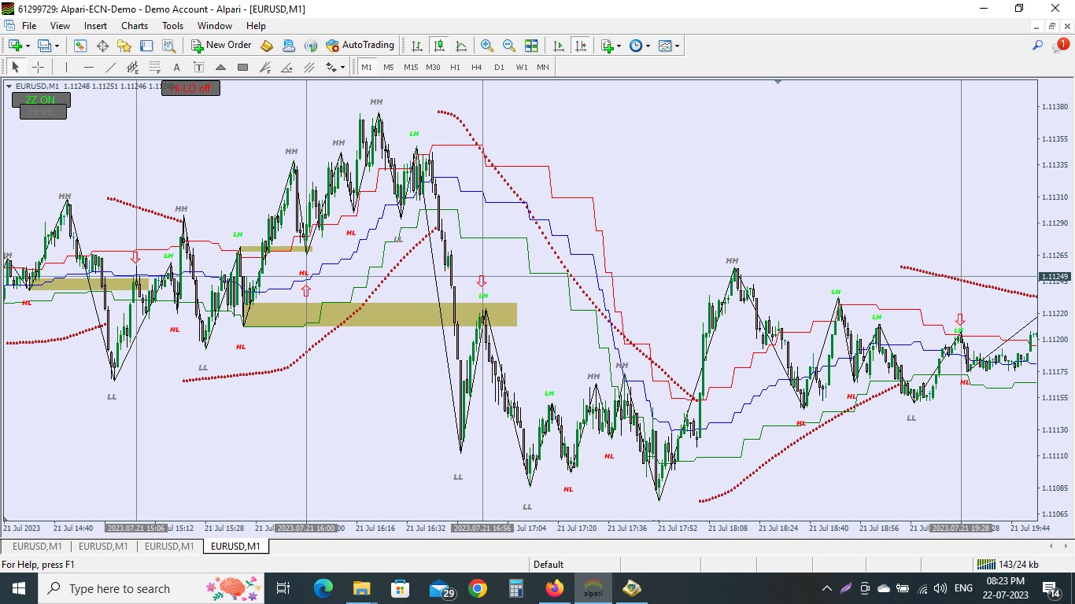The image size is (1075, 604).
Task: Select the trendline drawing tool
Action: pyautogui.click(x=110, y=68)
